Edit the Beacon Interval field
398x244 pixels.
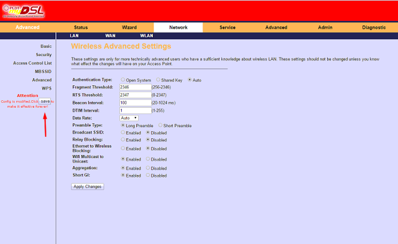pyautogui.click(x=136, y=103)
